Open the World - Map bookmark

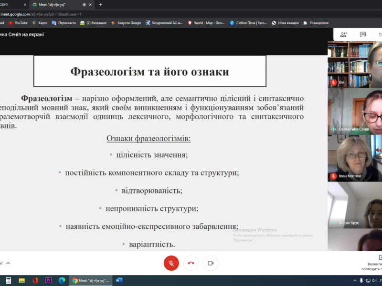(205, 22)
